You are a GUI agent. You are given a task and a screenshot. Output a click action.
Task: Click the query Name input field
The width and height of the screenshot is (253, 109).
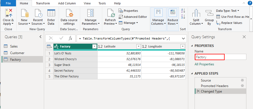(x=220, y=57)
